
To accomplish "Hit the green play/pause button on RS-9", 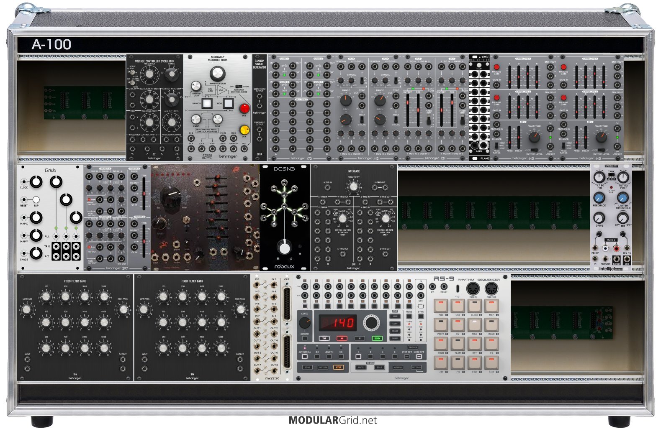I will tap(378, 338).
